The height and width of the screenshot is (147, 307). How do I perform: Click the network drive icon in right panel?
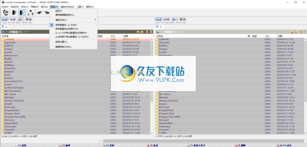[175, 19]
